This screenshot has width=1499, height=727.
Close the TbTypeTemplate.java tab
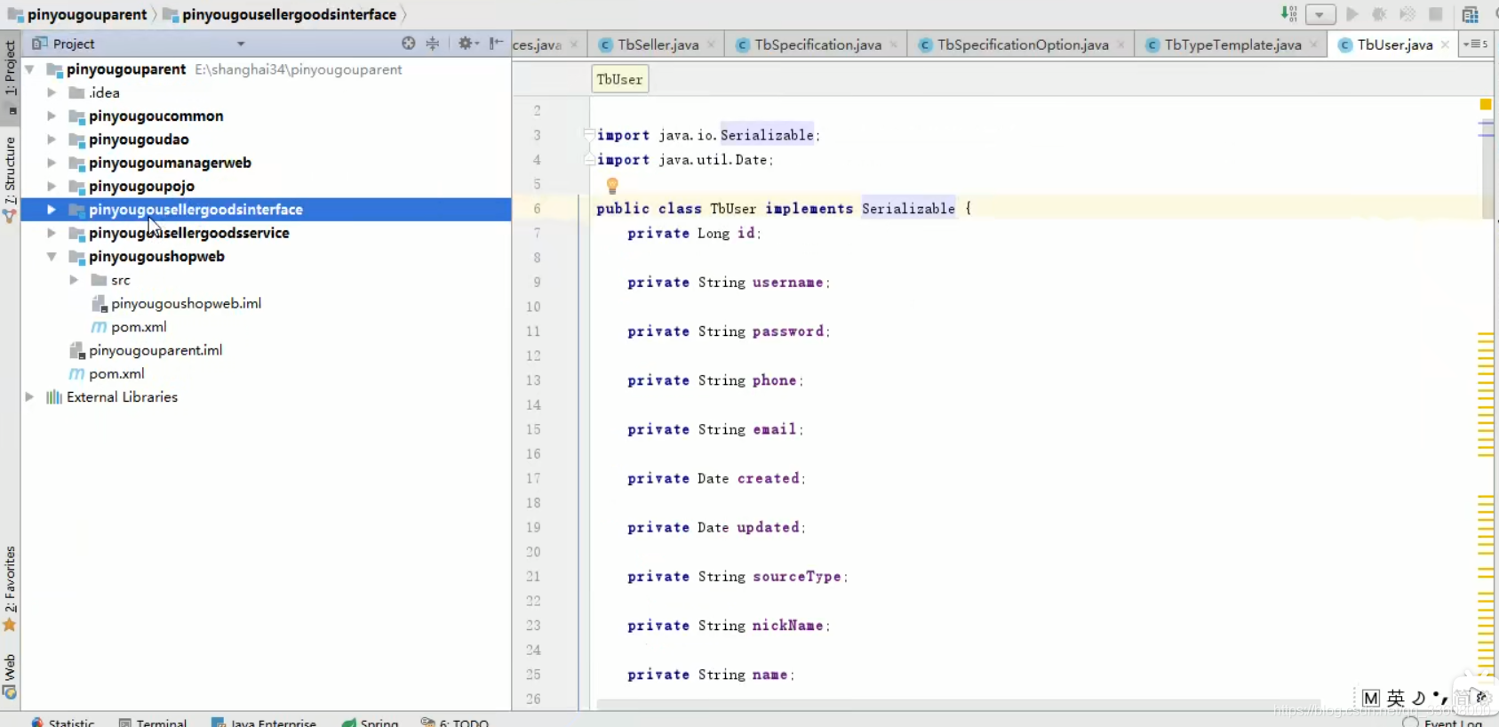(x=1313, y=44)
